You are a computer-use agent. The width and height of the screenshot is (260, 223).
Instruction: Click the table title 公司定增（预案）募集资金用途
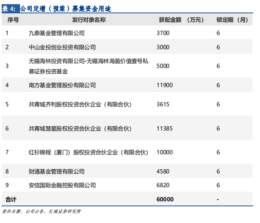pos(66,9)
